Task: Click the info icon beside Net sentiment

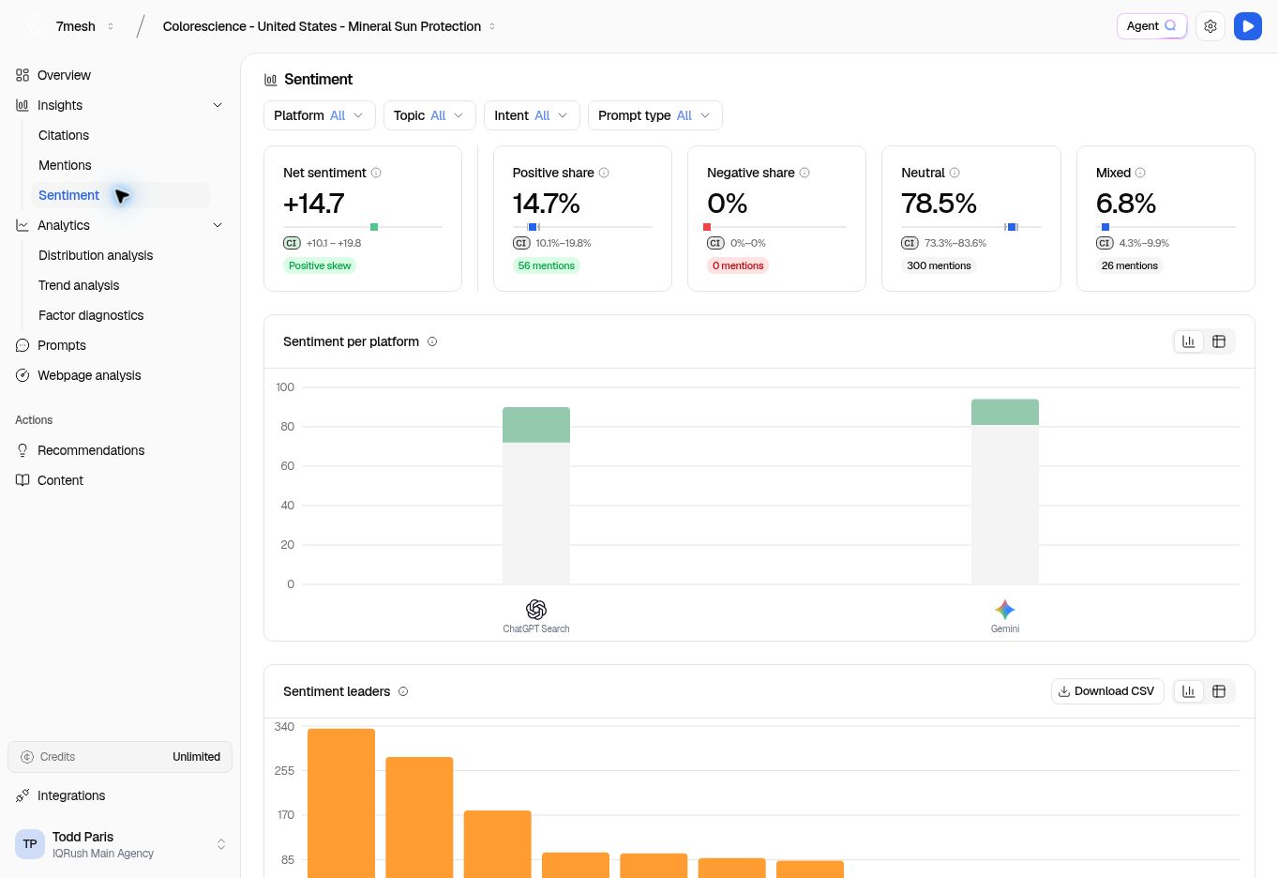Action: 376,173
